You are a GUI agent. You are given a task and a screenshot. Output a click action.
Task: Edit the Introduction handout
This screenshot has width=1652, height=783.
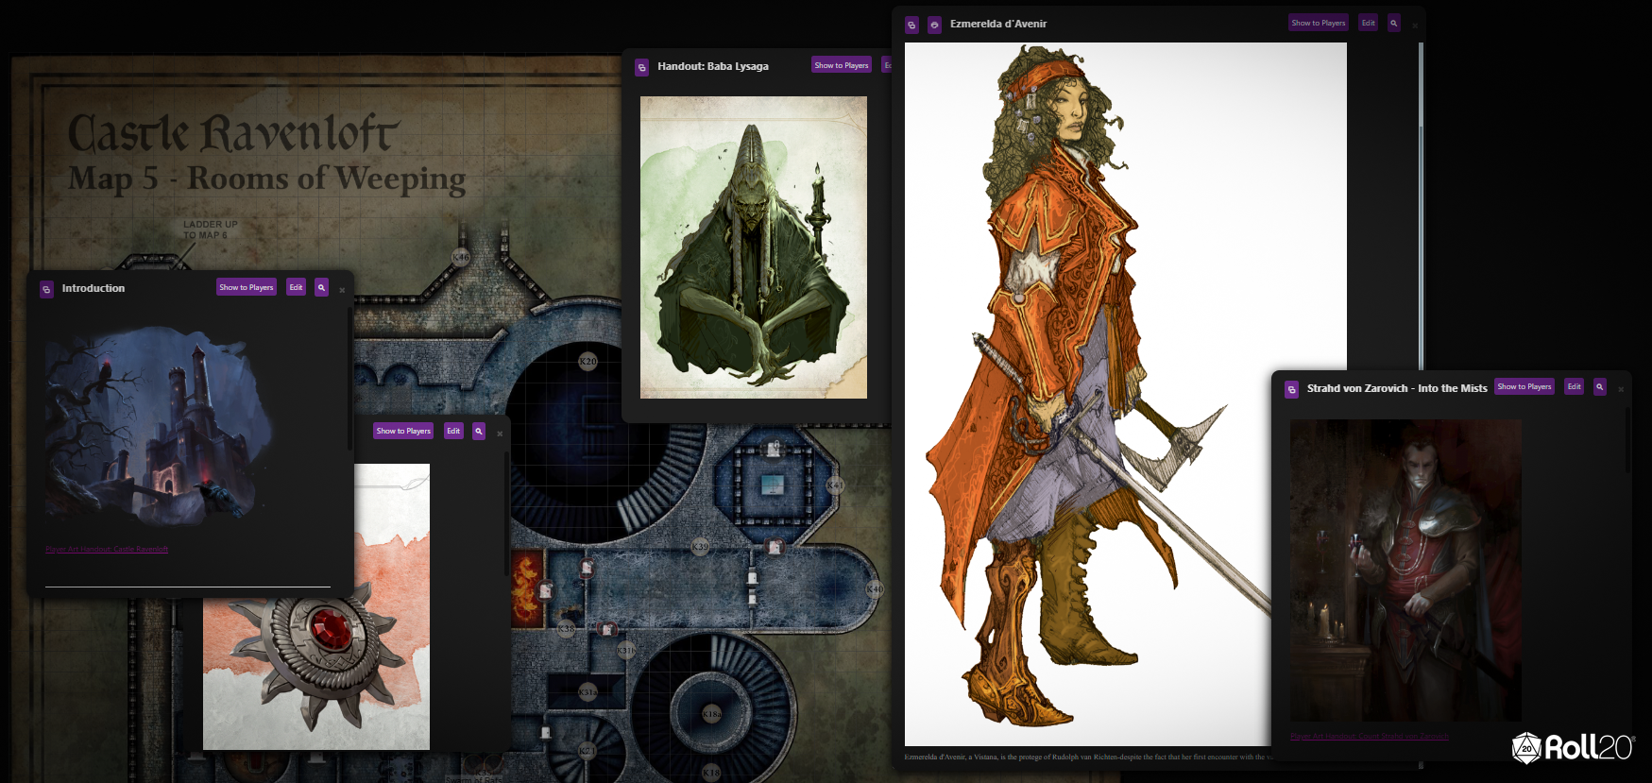(x=297, y=287)
